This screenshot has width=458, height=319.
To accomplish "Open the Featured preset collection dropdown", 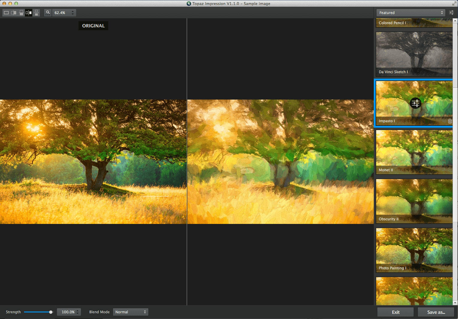I will (411, 13).
